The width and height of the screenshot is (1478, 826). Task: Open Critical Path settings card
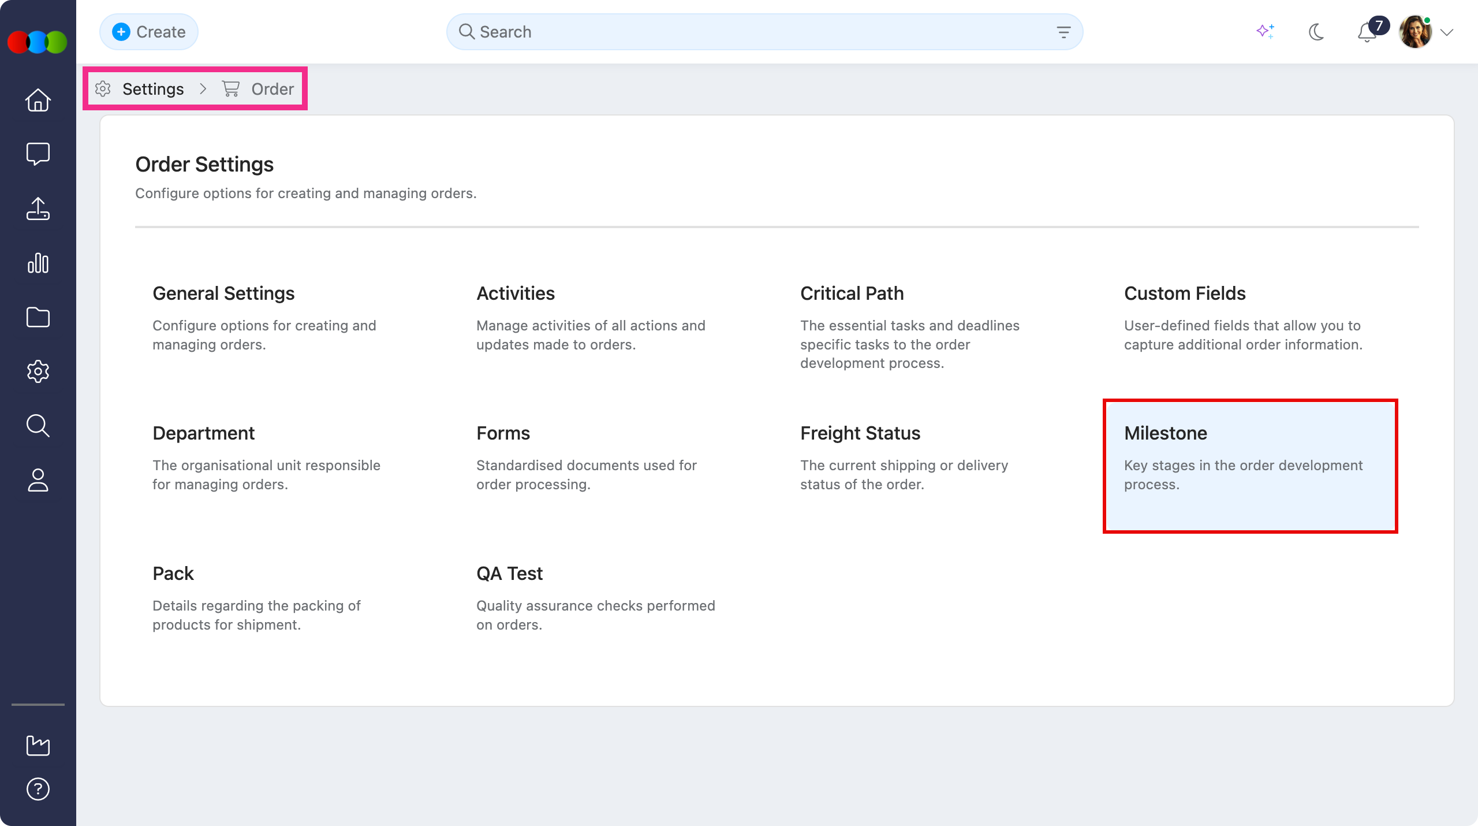point(926,326)
